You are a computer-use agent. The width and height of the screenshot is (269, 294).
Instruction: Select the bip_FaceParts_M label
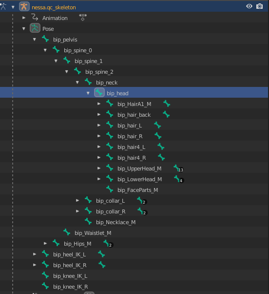pos(138,190)
